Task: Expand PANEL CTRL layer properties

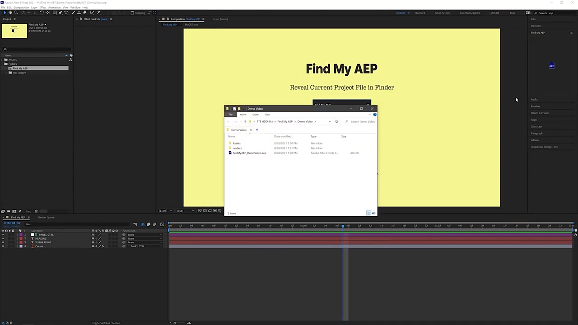Action: tap(17, 235)
